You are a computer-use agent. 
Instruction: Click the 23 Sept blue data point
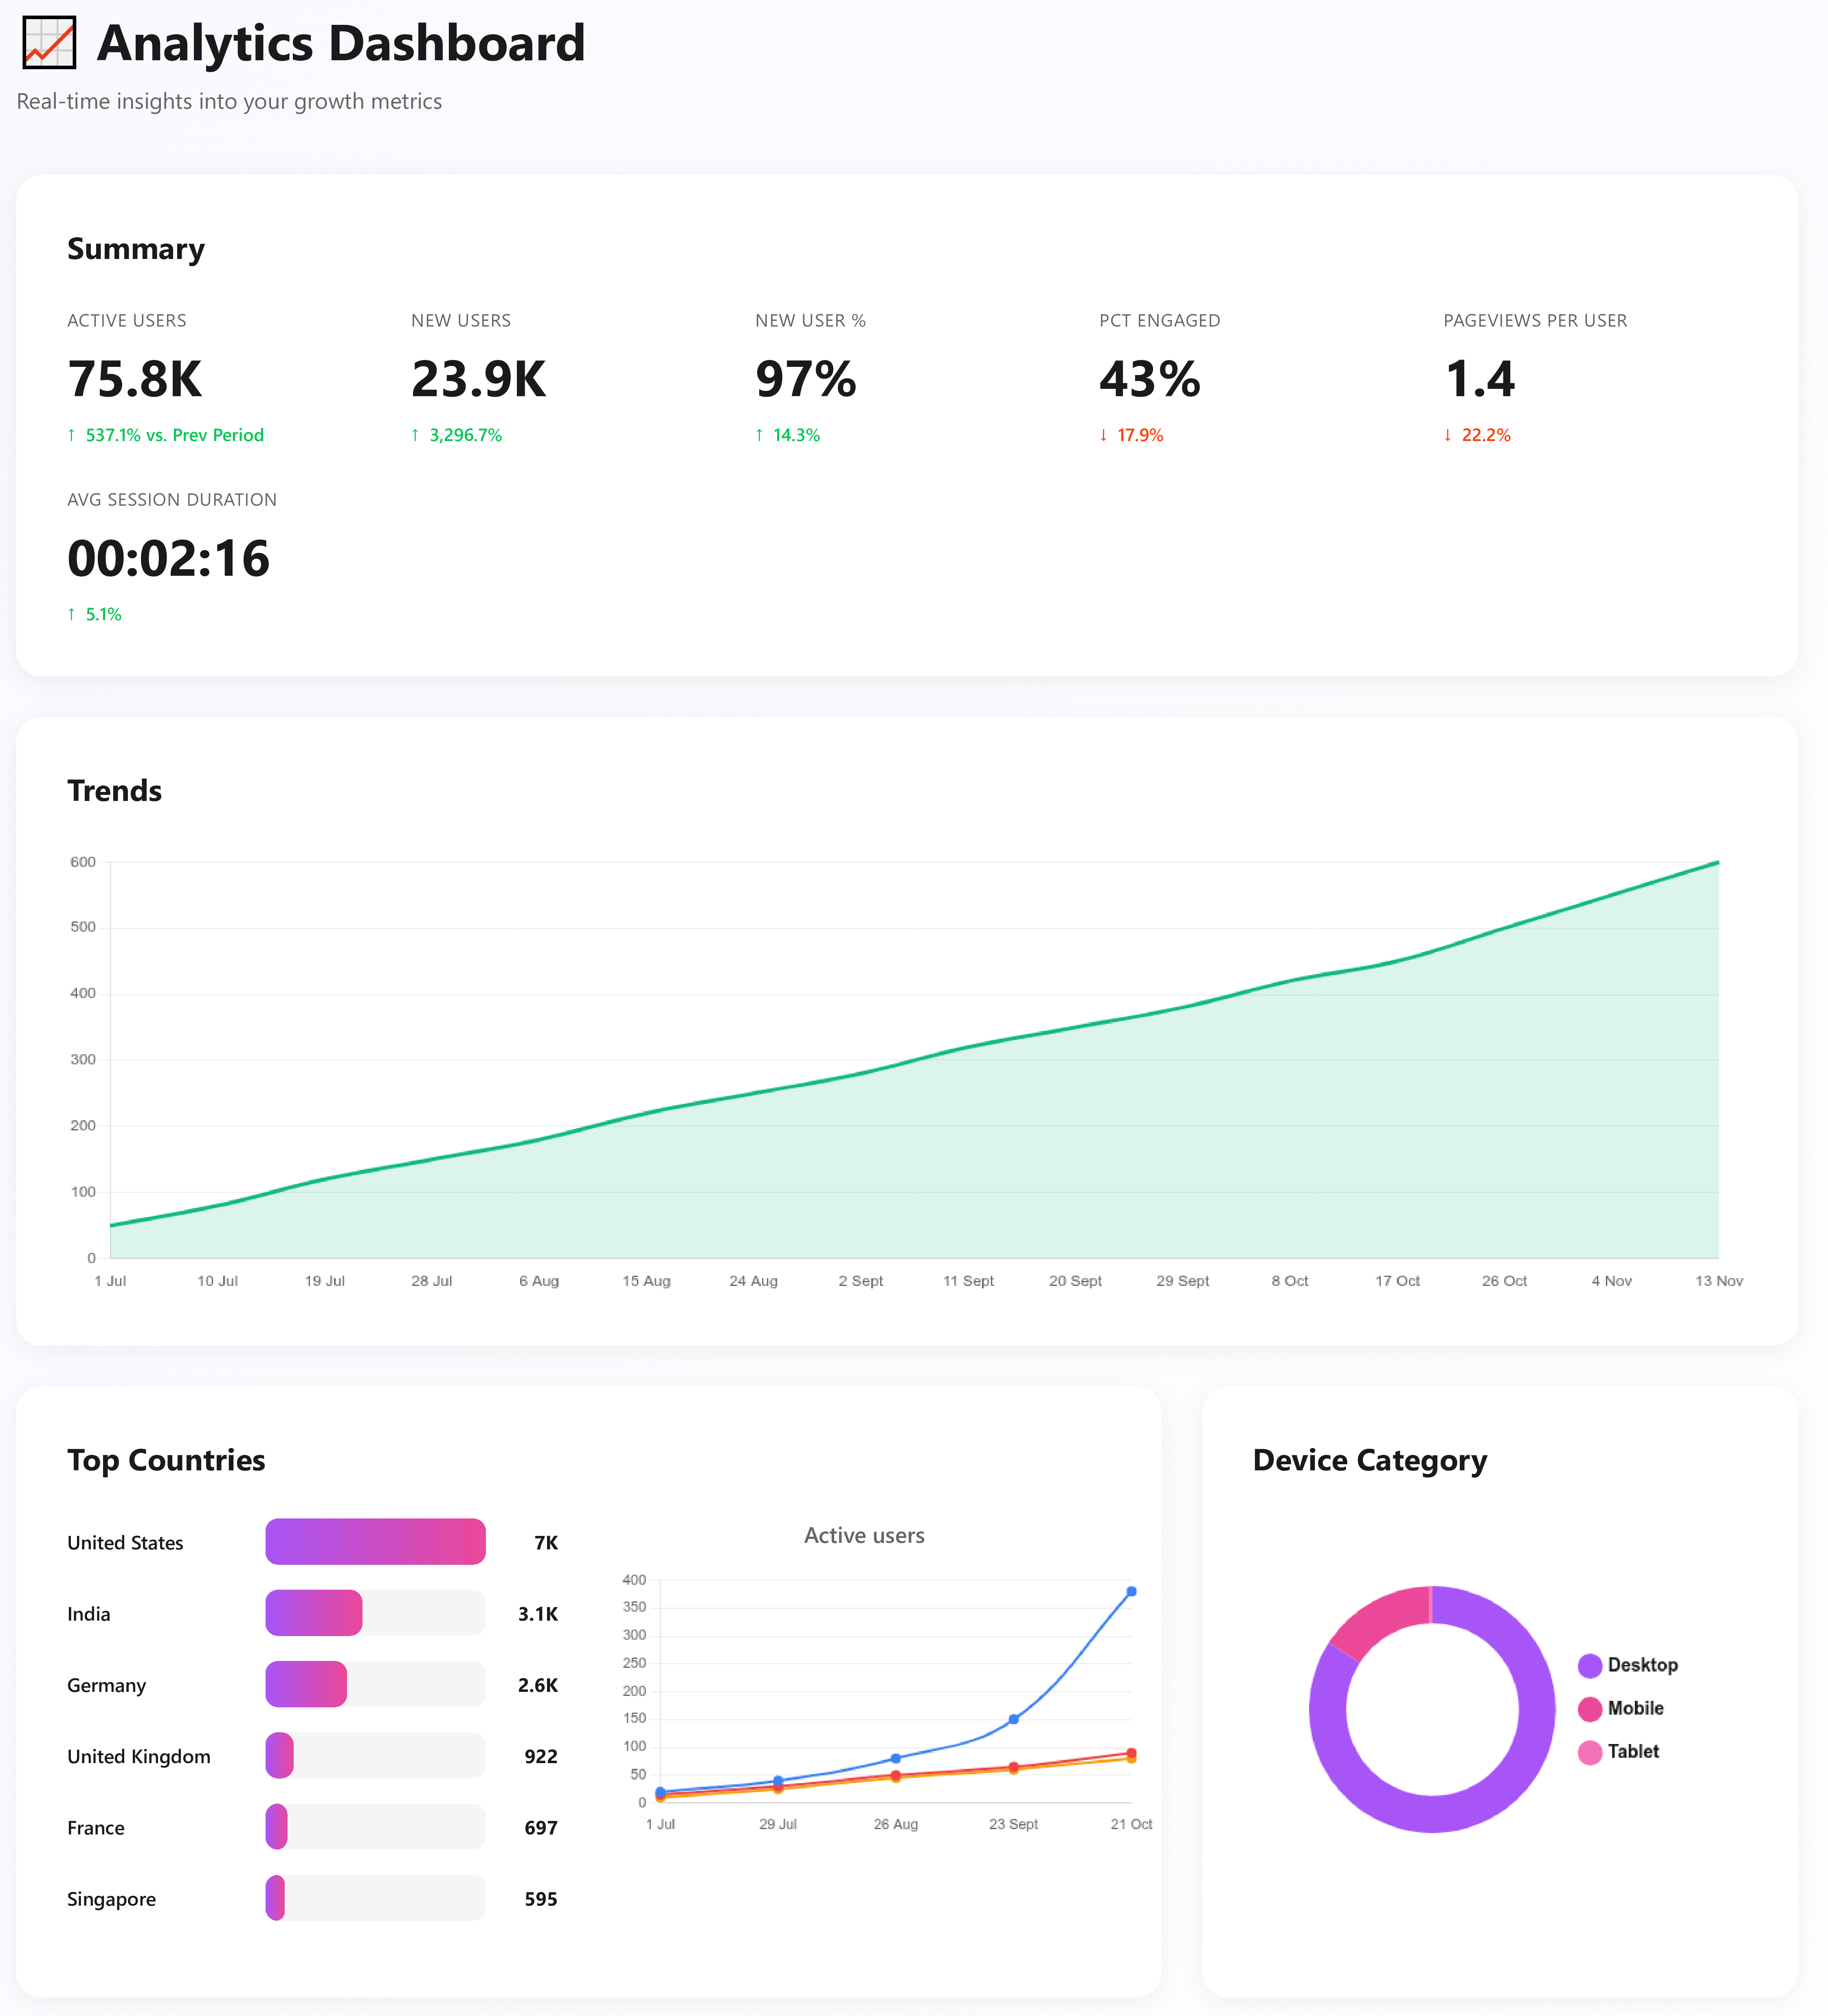click(x=1013, y=1719)
